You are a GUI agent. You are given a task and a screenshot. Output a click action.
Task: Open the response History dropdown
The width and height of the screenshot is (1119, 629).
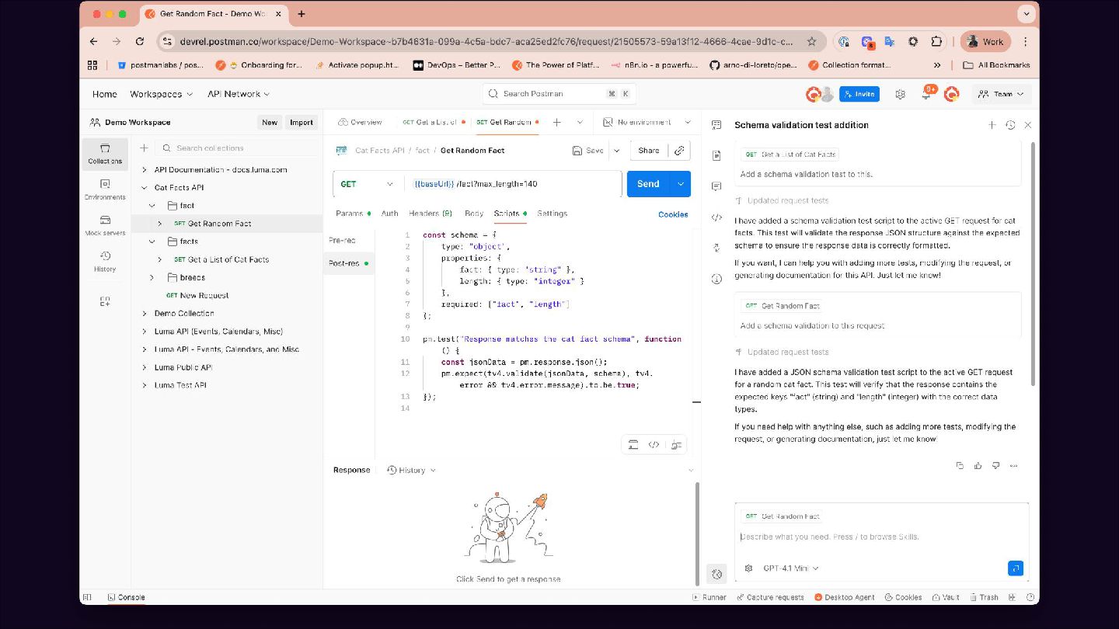point(411,470)
